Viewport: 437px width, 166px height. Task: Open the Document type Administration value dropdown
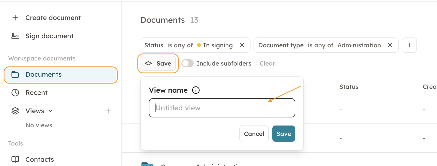tap(359, 45)
